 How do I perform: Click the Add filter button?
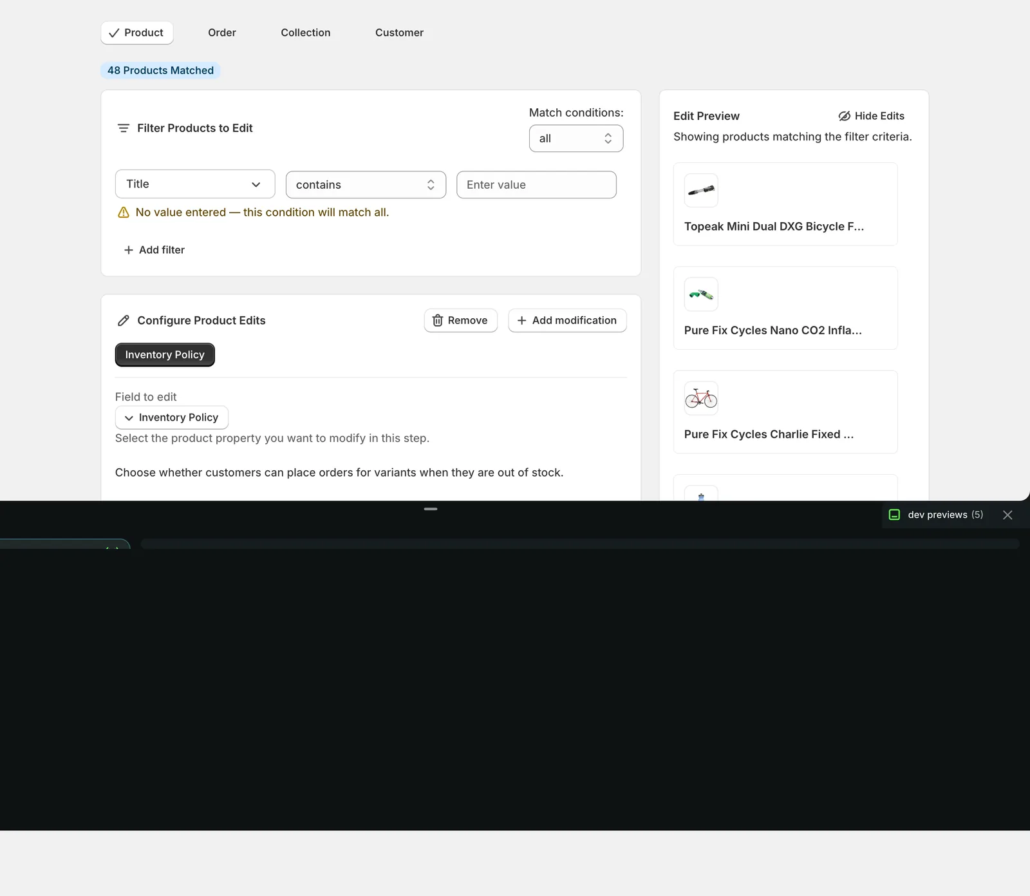pos(154,250)
